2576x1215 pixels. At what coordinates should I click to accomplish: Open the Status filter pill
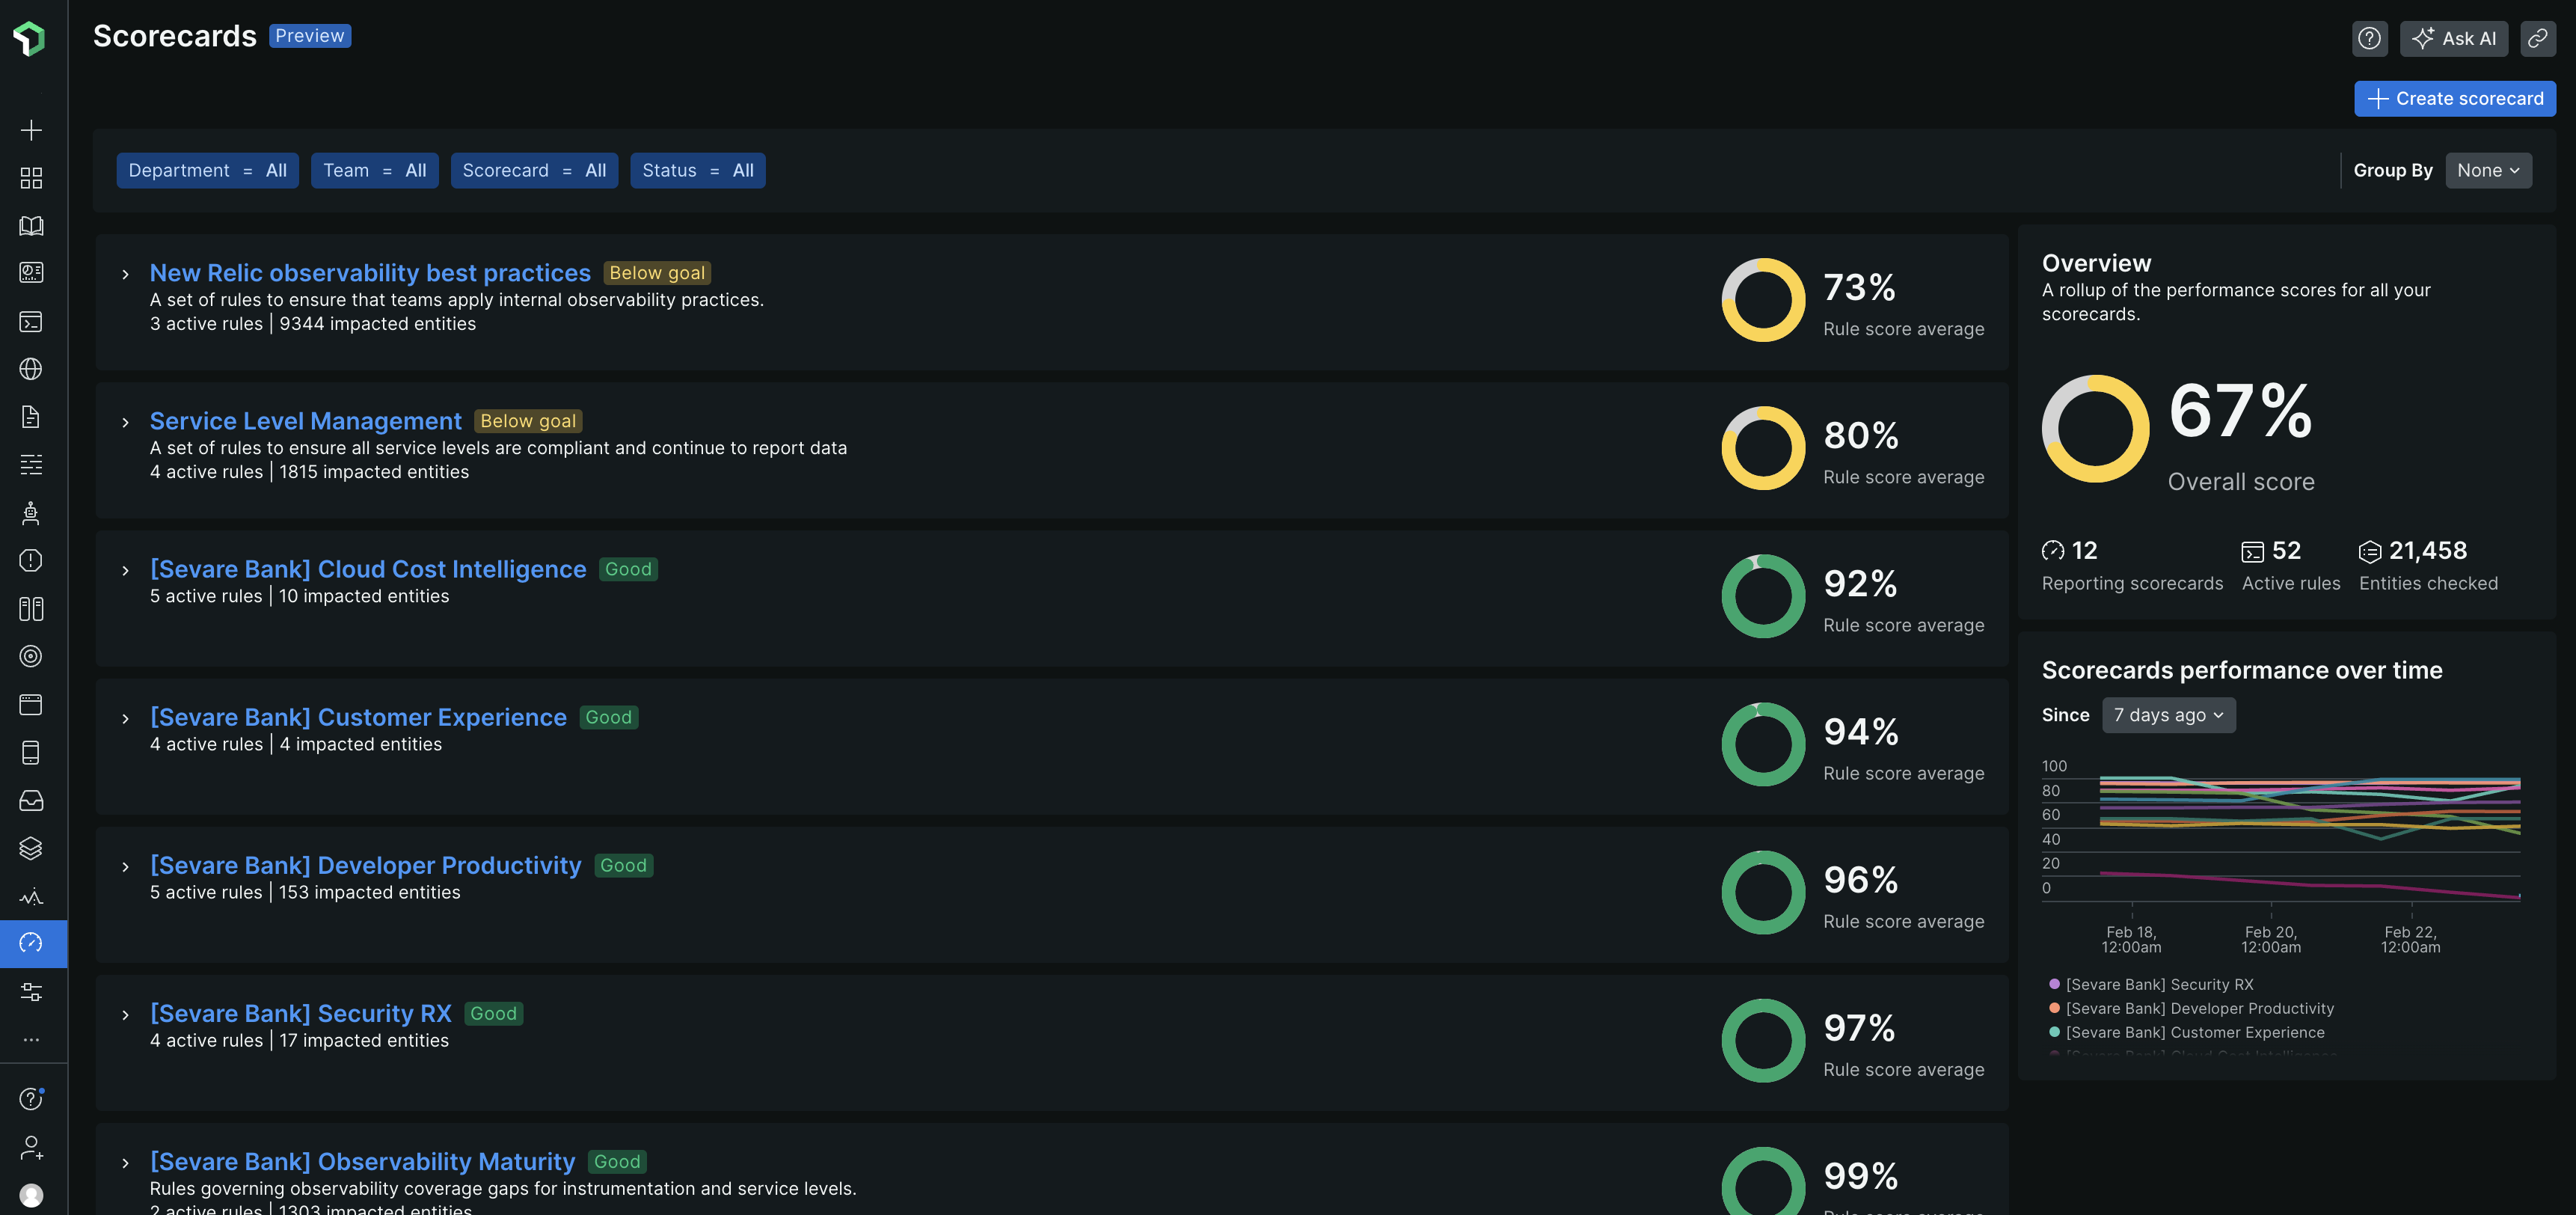(x=697, y=170)
